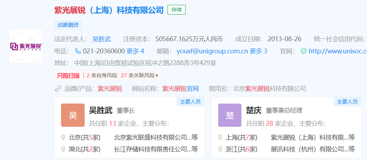This screenshot has height=160, width=367.
Task: Click the chain link icon before 品牌/产品
Action: (x=58, y=89)
